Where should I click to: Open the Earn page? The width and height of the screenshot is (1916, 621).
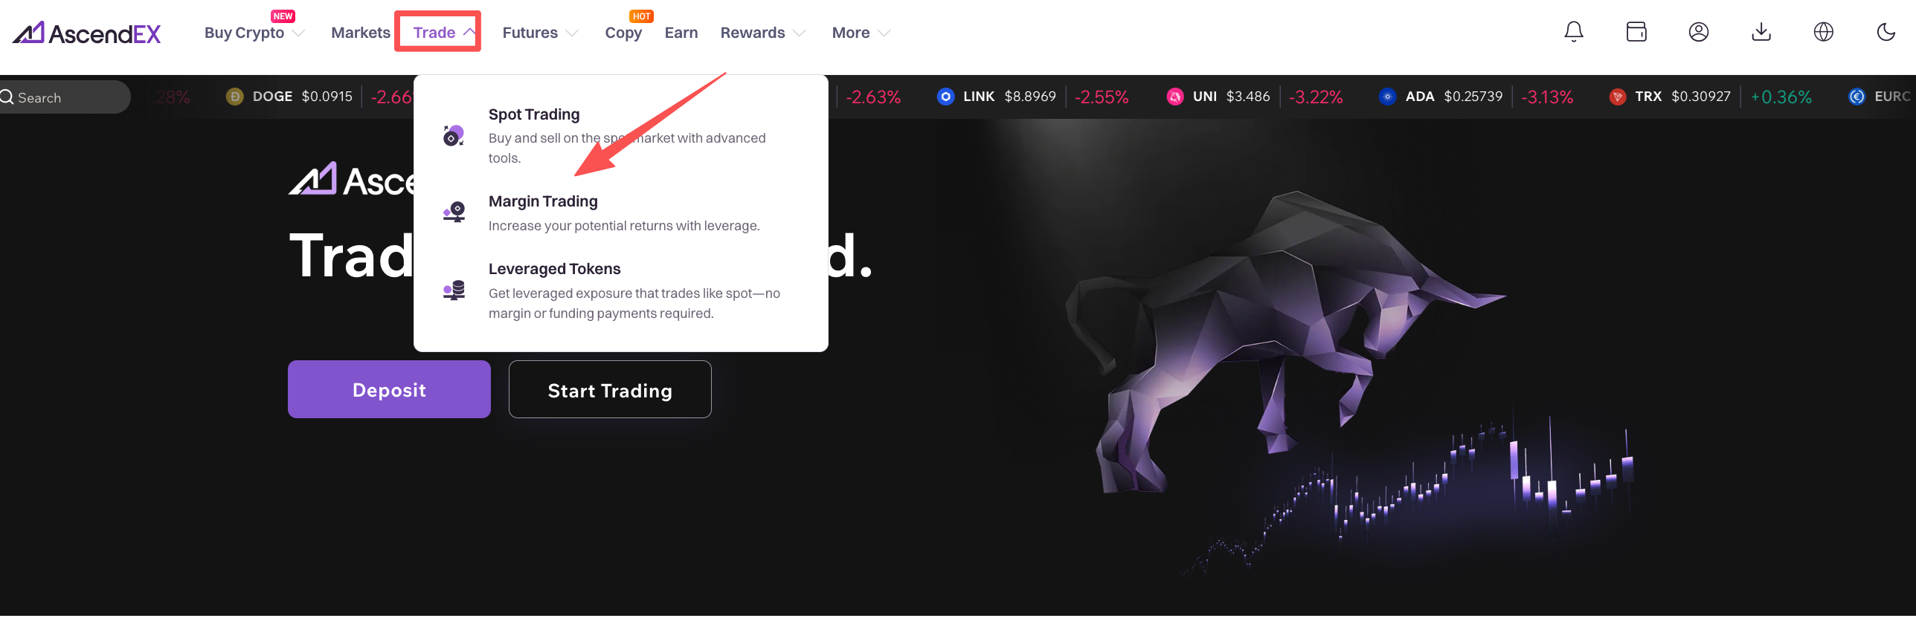click(681, 33)
